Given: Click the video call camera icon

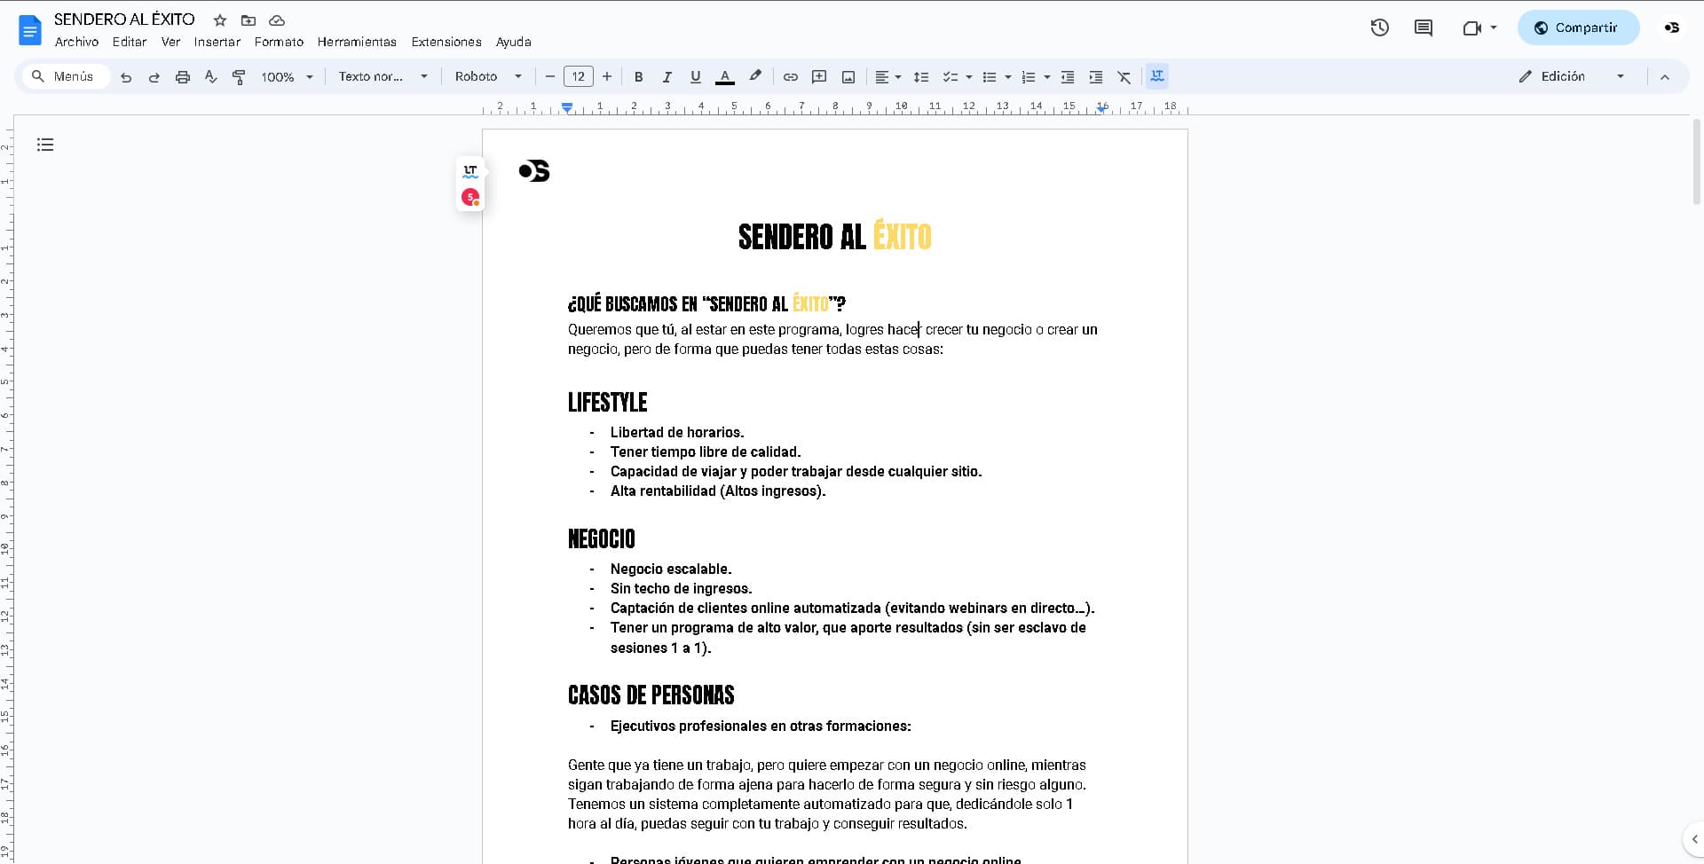Looking at the screenshot, I should pos(1473,27).
